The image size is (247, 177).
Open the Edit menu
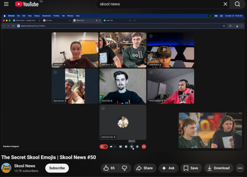(x=24, y=16)
